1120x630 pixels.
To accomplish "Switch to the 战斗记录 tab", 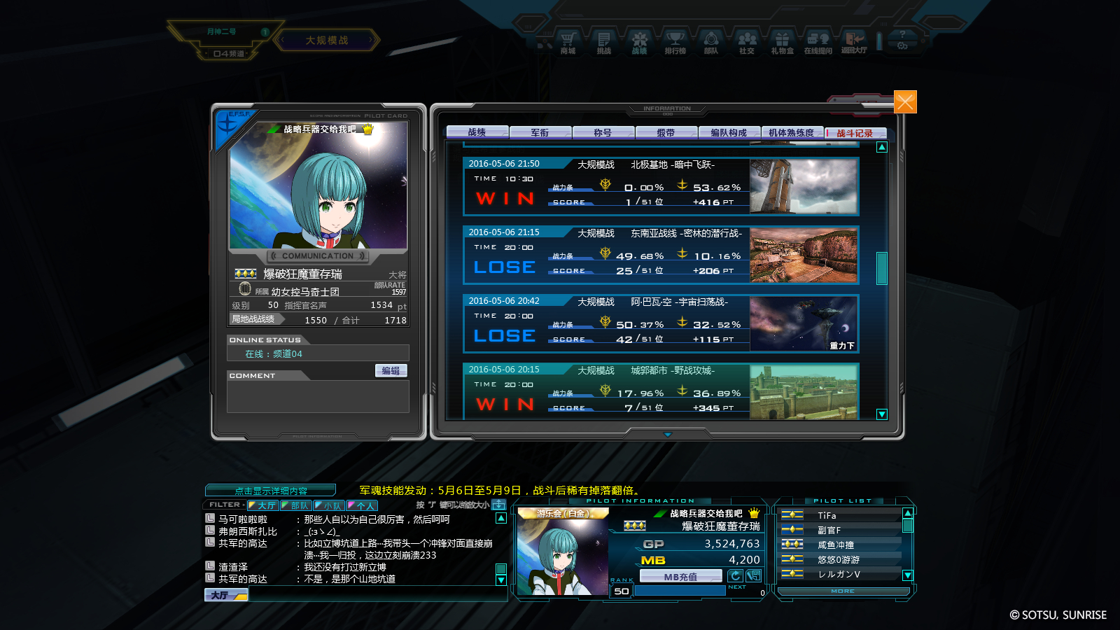I will tap(855, 132).
